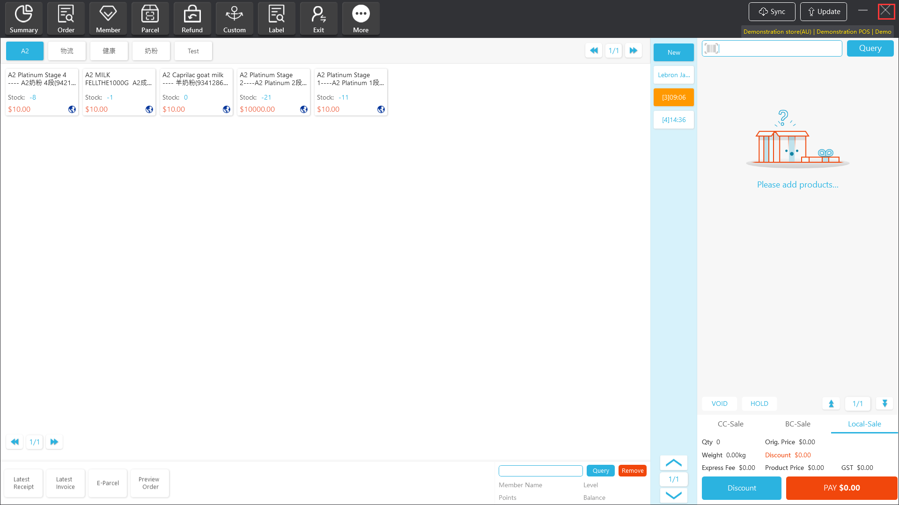The width and height of the screenshot is (899, 505).
Task: Click the barcode search input field
Action: coord(777,48)
